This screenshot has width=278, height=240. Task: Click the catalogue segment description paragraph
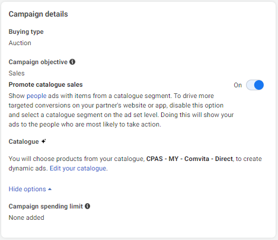[x=121, y=110]
